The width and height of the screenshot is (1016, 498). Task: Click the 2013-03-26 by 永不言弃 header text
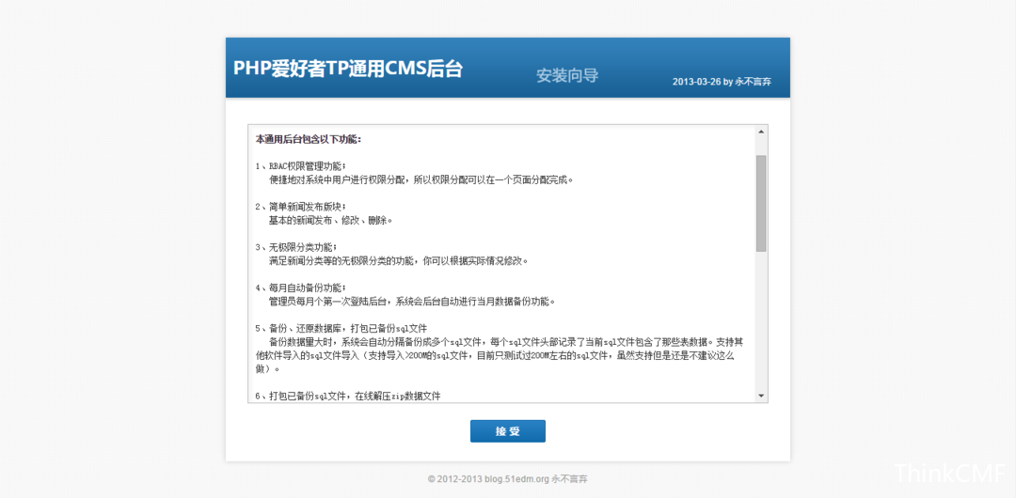tap(722, 82)
